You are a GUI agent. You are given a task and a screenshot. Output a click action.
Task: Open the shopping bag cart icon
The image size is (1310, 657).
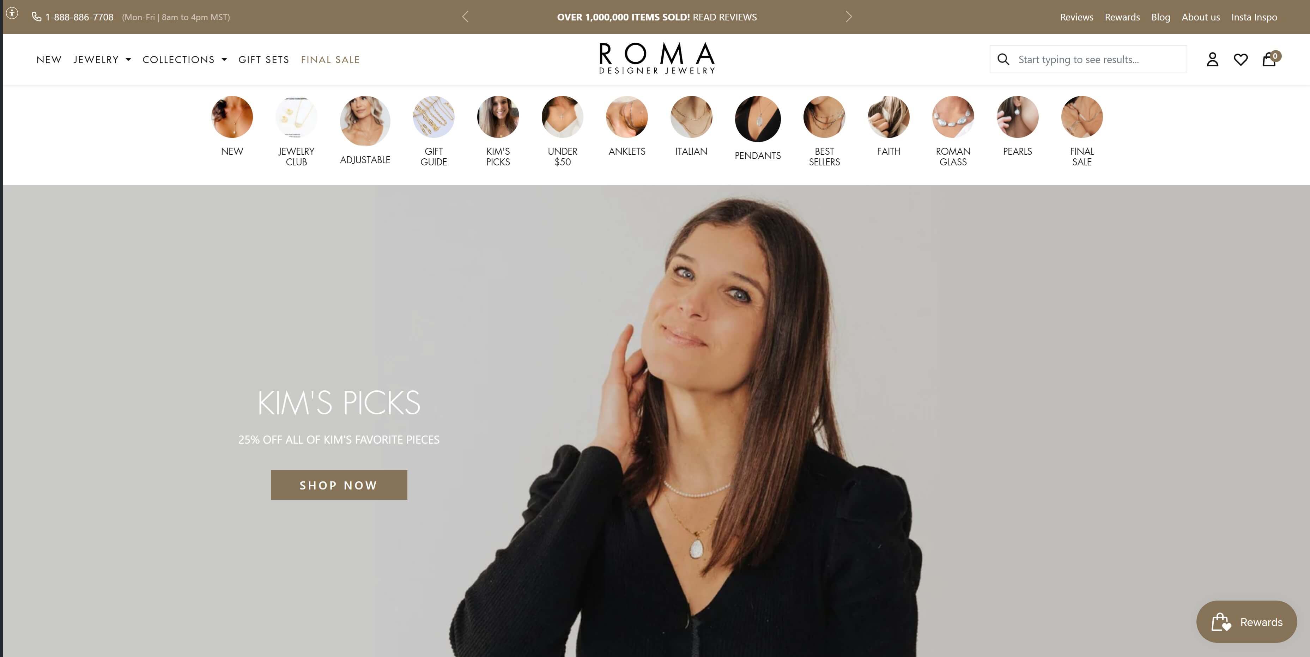(1270, 59)
